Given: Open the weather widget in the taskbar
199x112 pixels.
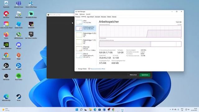Looking at the screenshot, I should pos(6,110).
